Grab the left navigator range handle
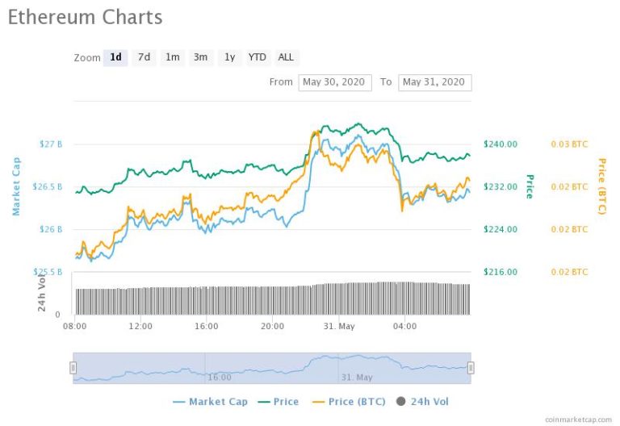 pyautogui.click(x=73, y=368)
